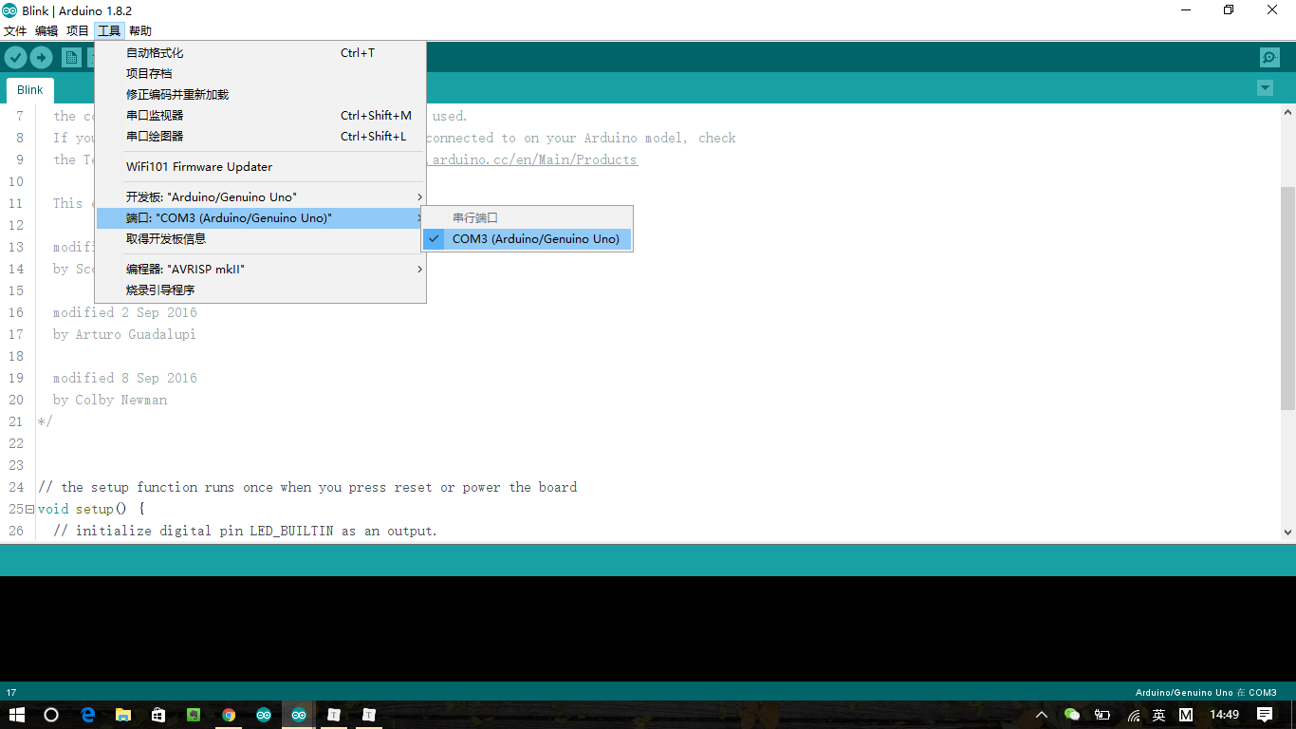Open the Wi-Fi network tray icon
The width and height of the screenshot is (1296, 729).
(1134, 715)
